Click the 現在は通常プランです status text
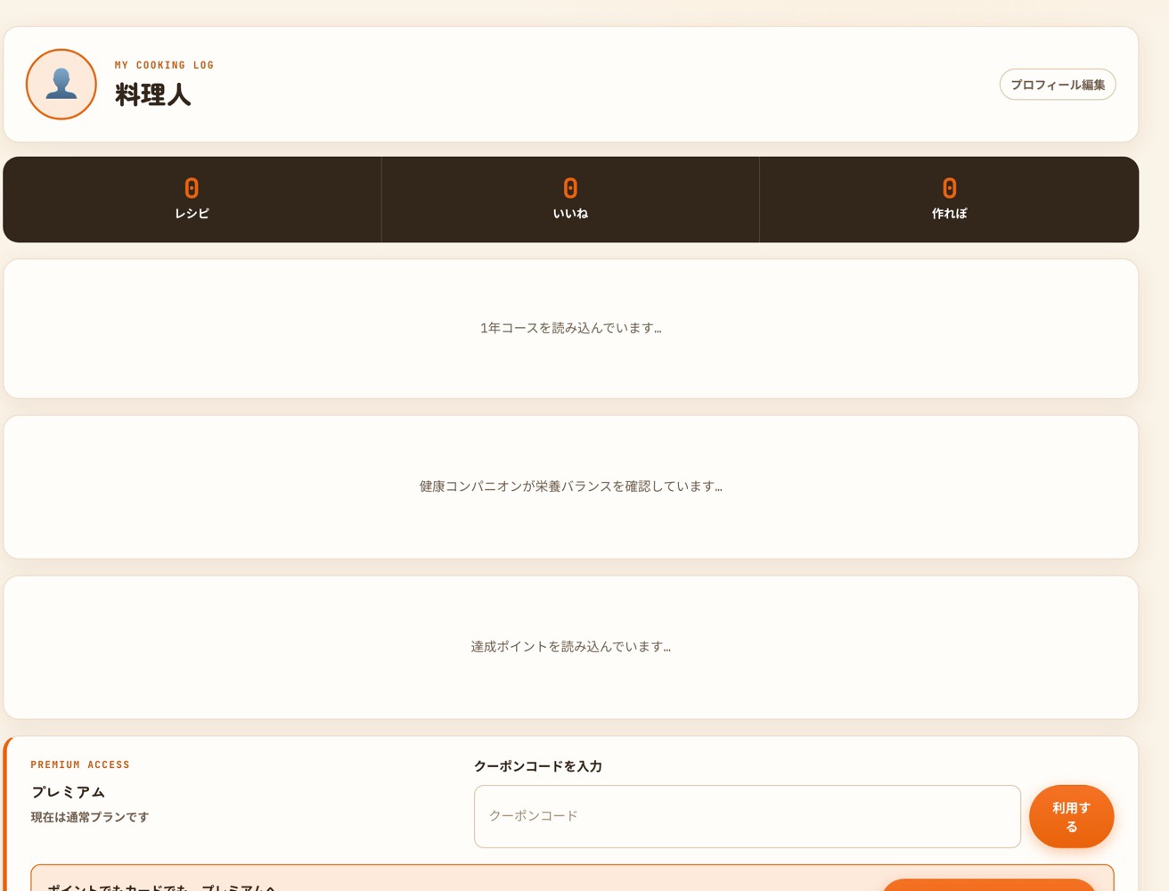Screen dimensions: 1169x891 tap(90, 817)
